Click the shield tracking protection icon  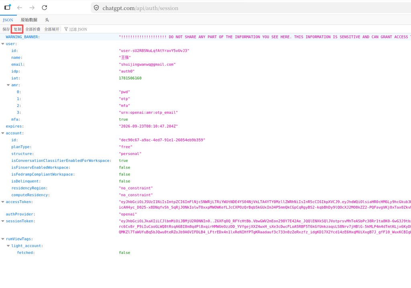pyautogui.click(x=96, y=8)
